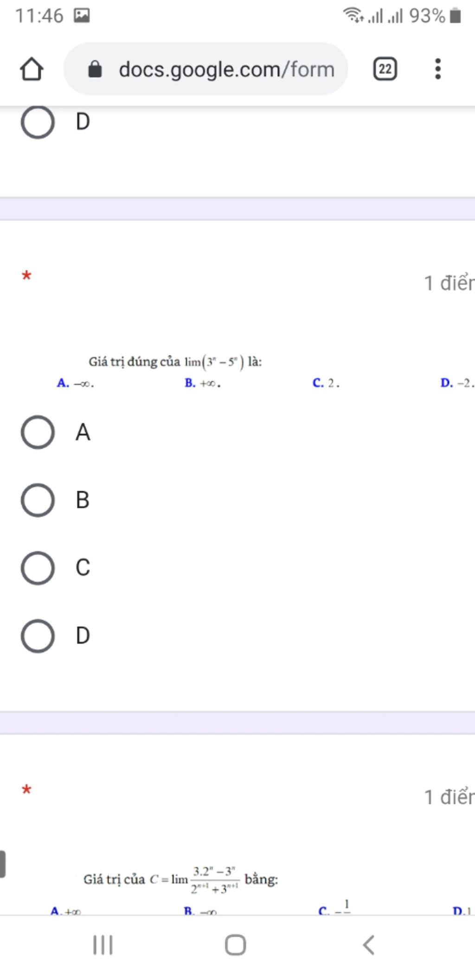Tap the Android back navigation arrow
The width and height of the screenshot is (475, 978).
(368, 945)
